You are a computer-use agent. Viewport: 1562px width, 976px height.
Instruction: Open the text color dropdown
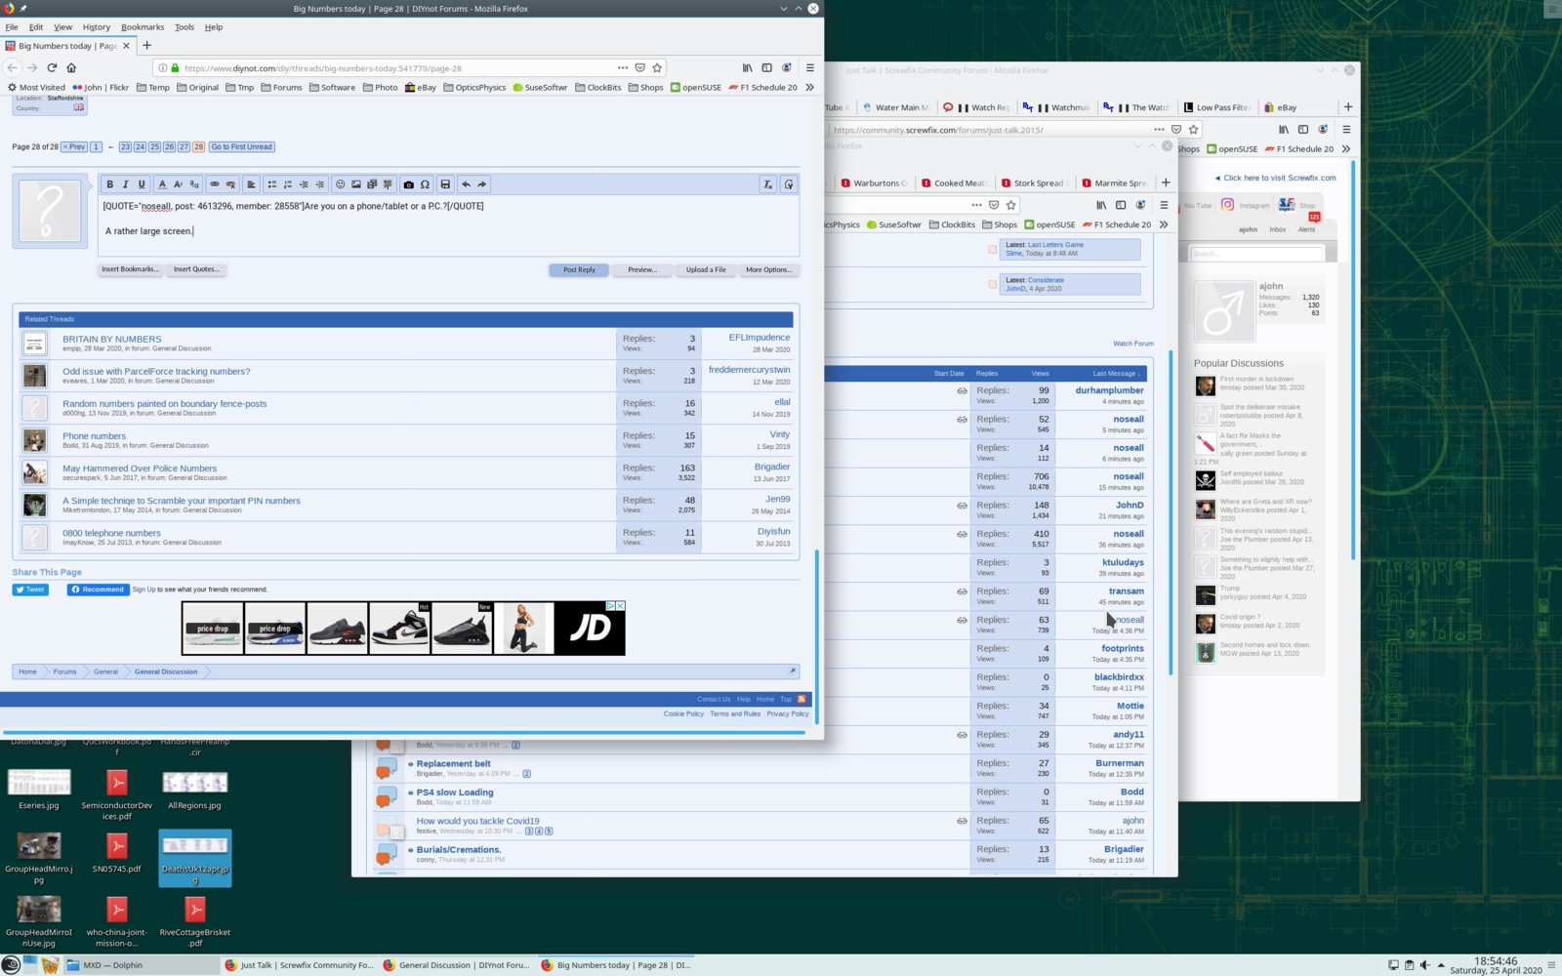point(162,184)
